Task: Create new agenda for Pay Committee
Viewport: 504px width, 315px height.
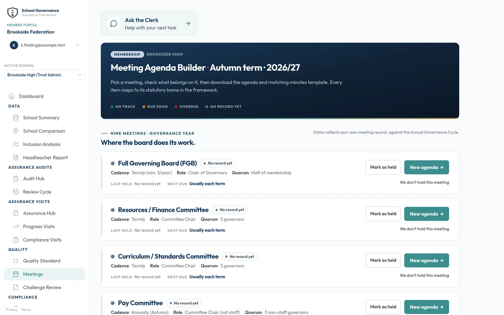Action: point(427,307)
